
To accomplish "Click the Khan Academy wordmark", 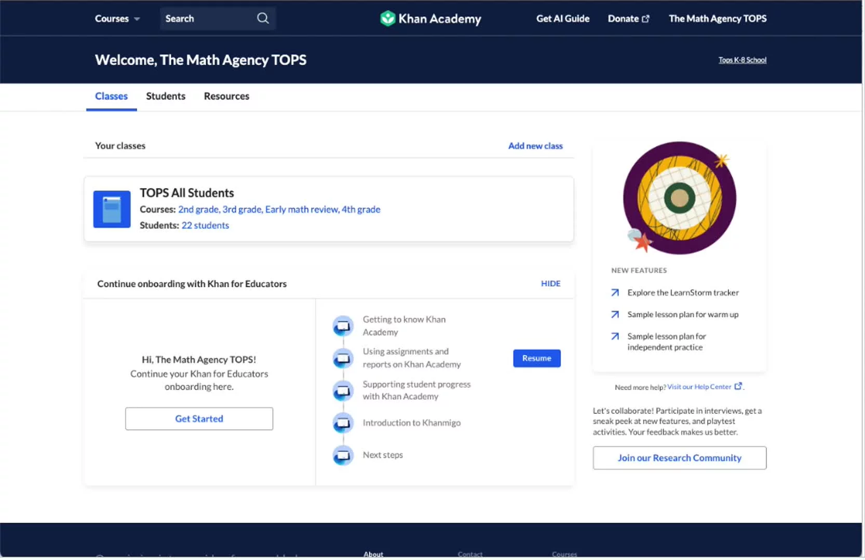I will click(440, 19).
